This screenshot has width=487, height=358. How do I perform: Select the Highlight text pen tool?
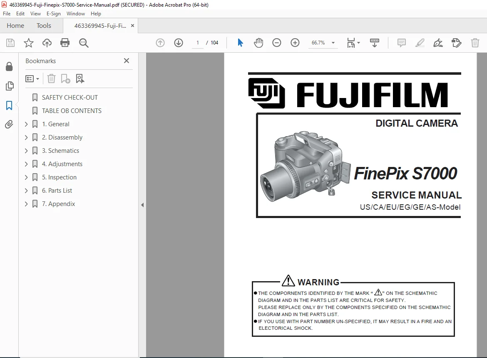[x=420, y=43]
